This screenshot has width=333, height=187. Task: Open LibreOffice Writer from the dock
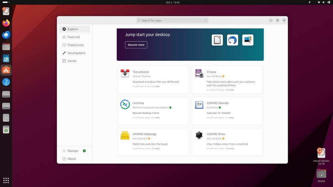[6, 58]
